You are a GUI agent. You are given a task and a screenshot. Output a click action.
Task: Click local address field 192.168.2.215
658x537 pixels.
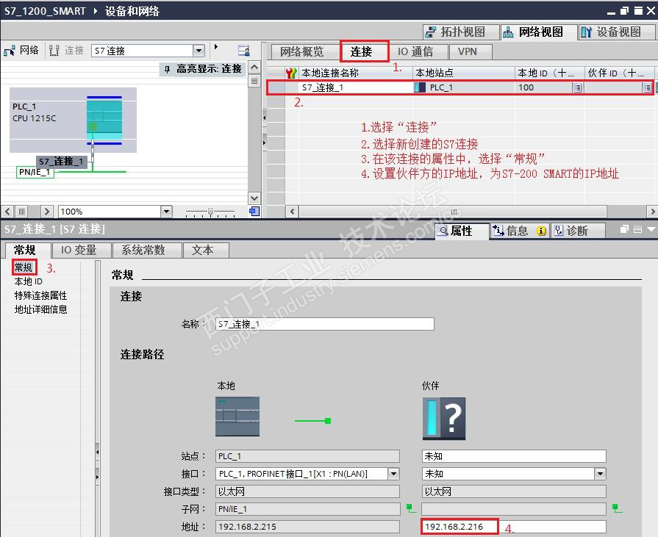click(x=307, y=527)
